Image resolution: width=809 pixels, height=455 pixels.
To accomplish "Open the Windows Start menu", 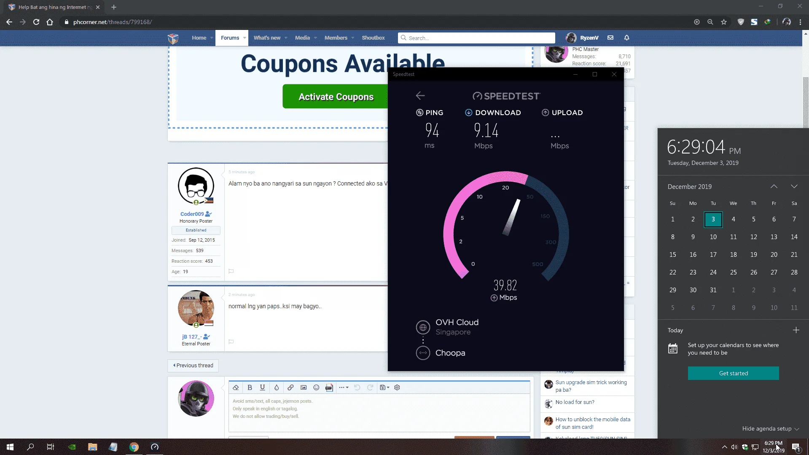I will point(10,447).
